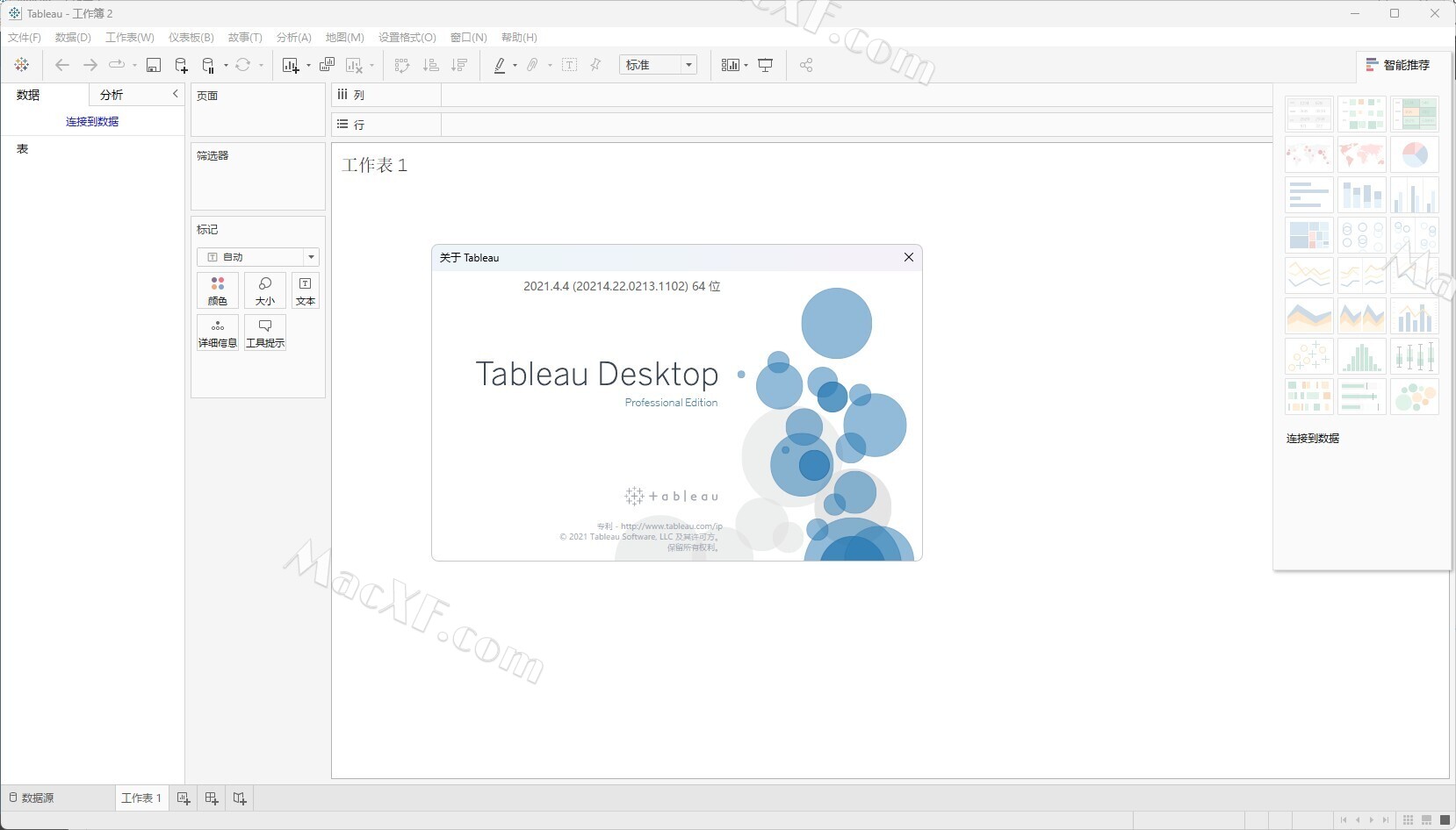Select the filled world map thumbnail in Show Me
The width and height of the screenshot is (1456, 830).
1362,154
